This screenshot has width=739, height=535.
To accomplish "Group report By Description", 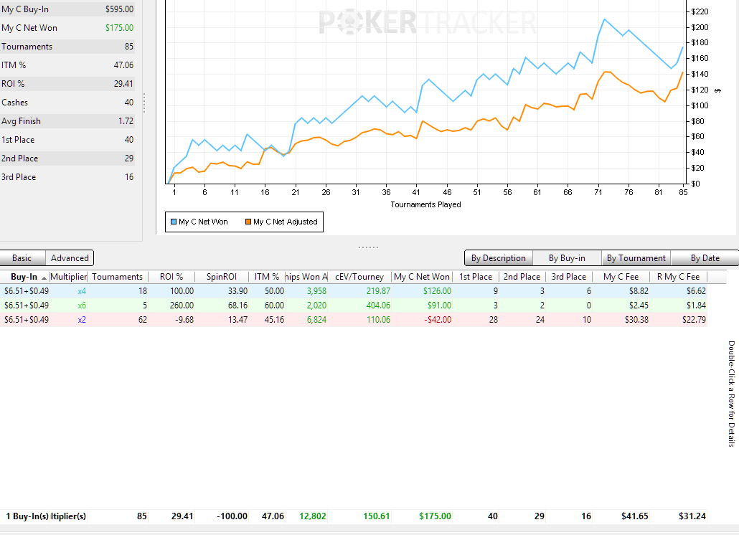I will (x=499, y=258).
